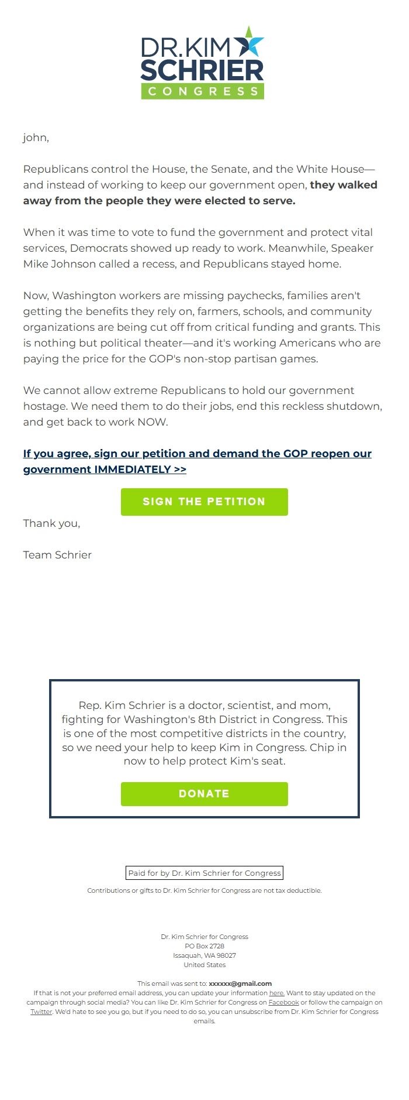
Task: Click the 'not tax deductible' disclaimer text
Action: tap(204, 890)
